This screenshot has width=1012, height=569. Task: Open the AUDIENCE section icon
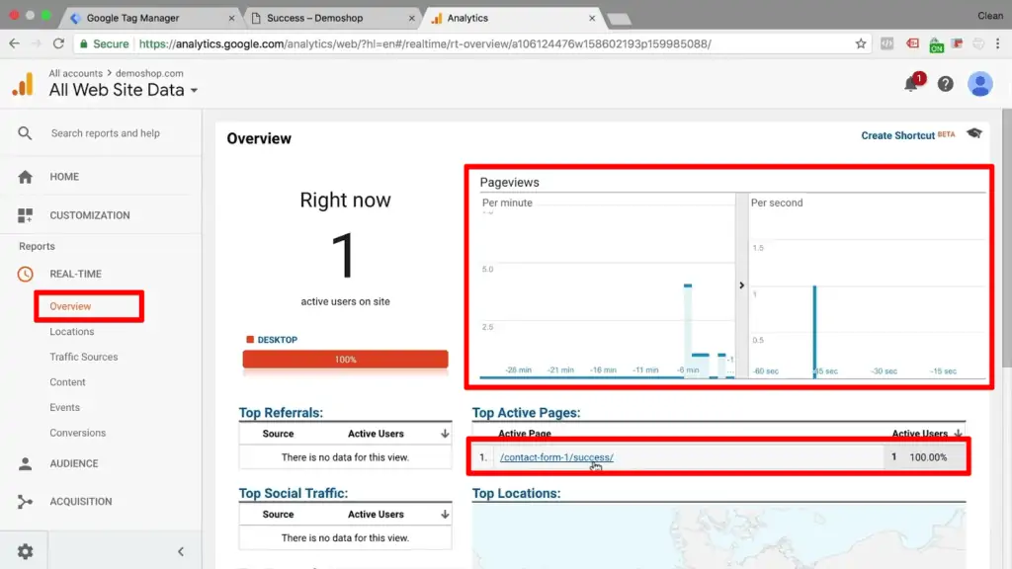pos(25,462)
